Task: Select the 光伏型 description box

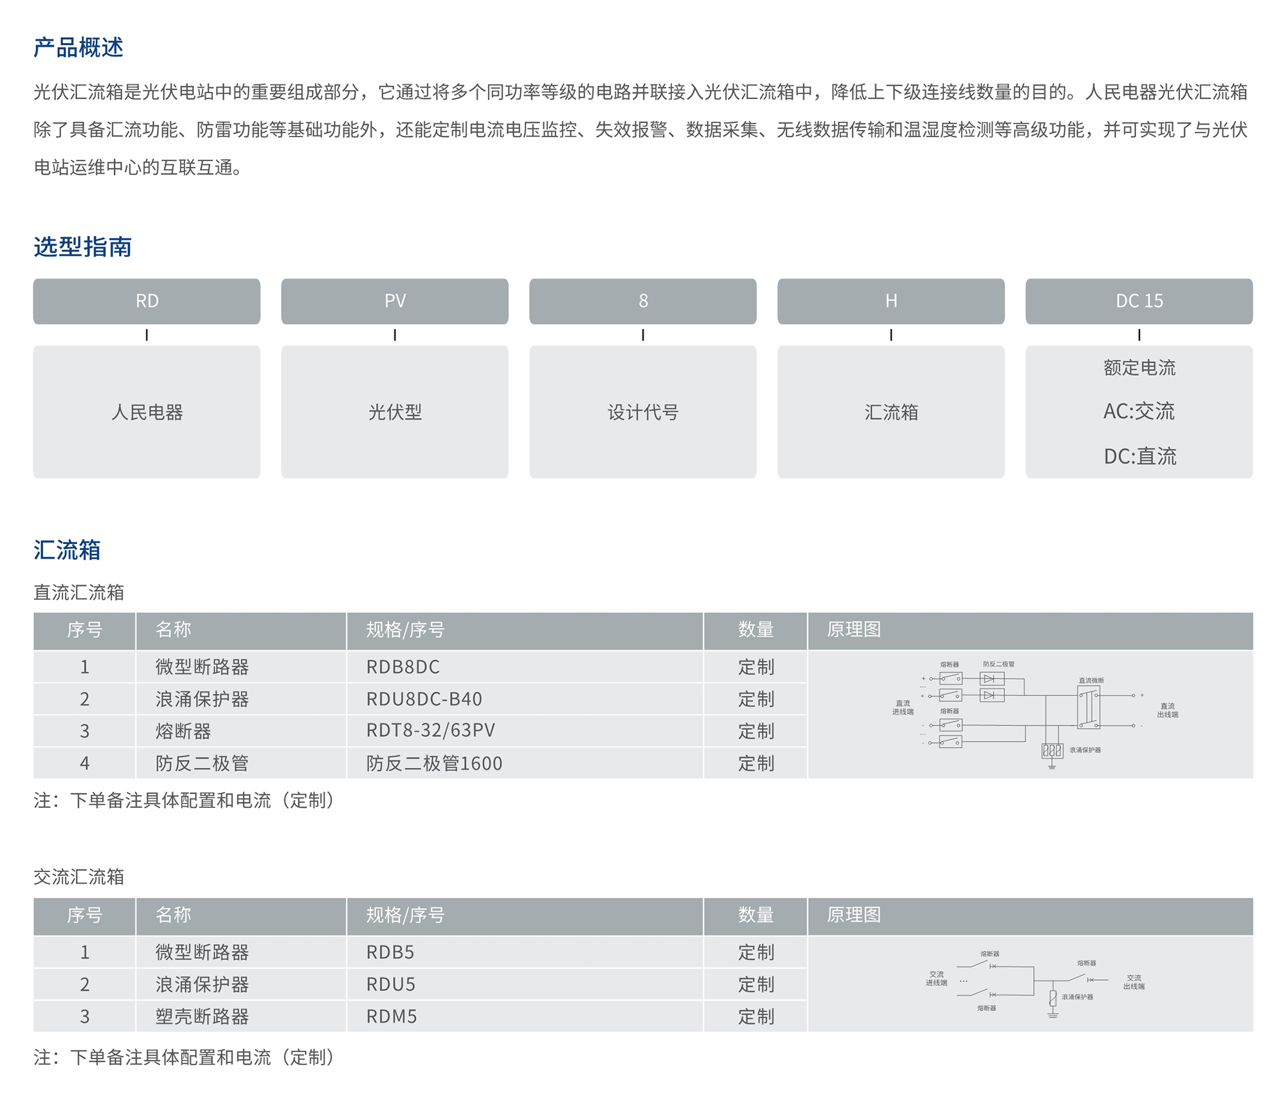Action: (x=395, y=412)
